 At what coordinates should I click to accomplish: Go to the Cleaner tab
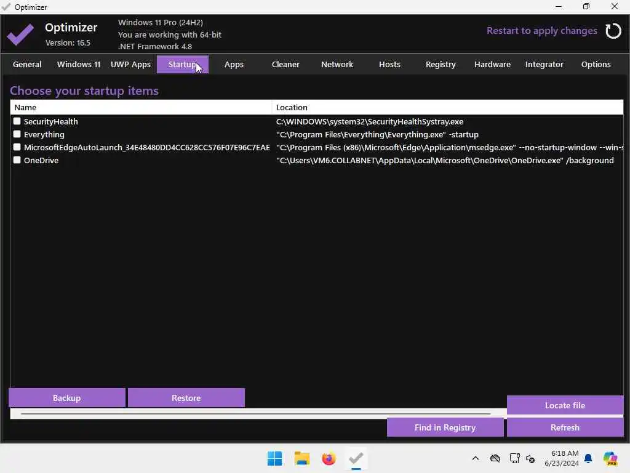point(285,64)
